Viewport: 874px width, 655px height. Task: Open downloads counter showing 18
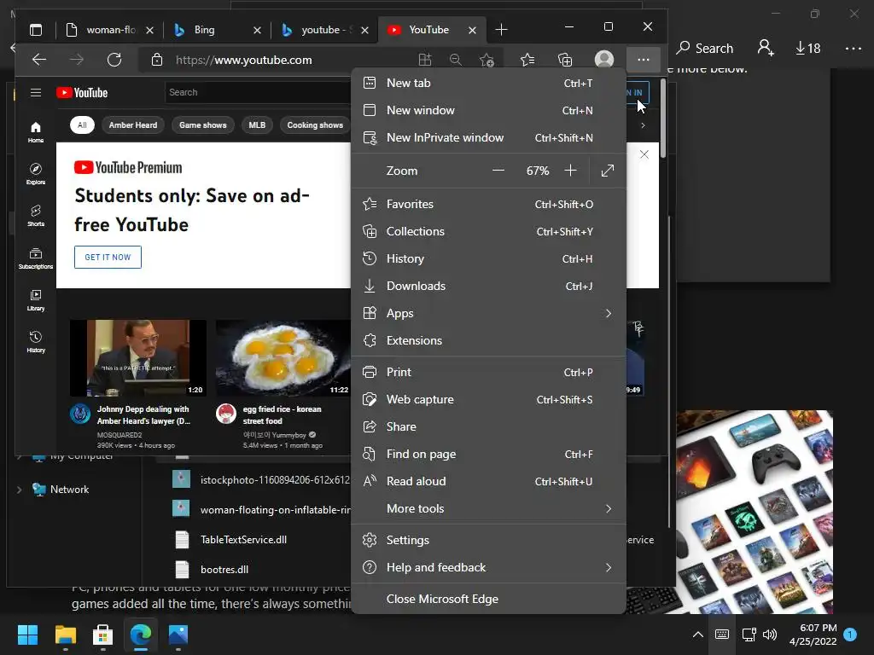807,49
